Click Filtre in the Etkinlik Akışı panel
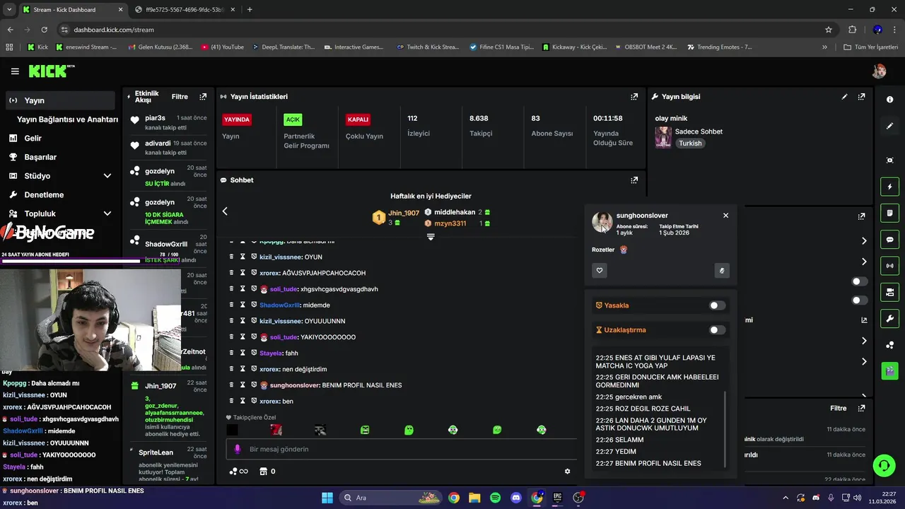The image size is (905, 509). (180, 97)
